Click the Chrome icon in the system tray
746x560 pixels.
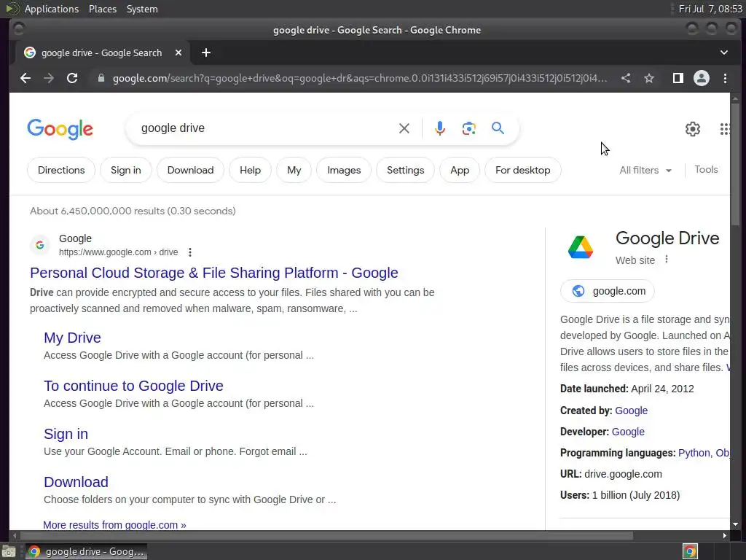690,551
